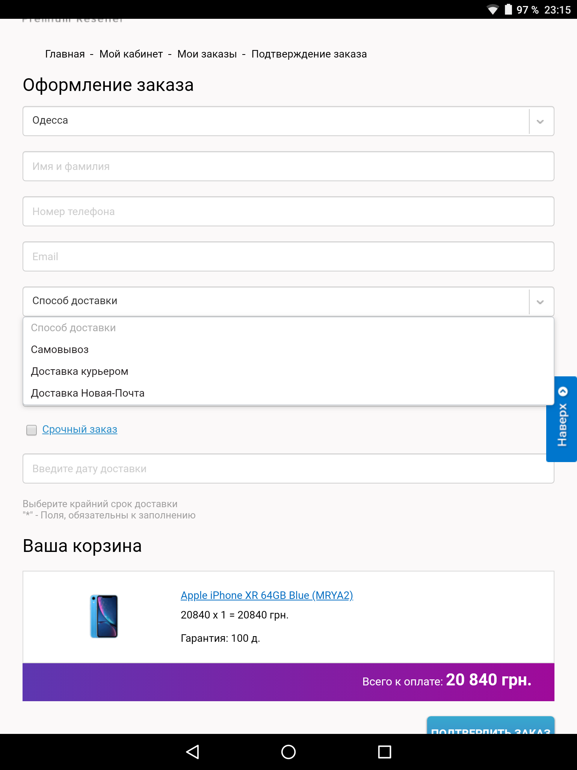Pick 'Доставка Новая-Почта' option
This screenshot has height=770, width=577.
pyautogui.click(x=88, y=393)
